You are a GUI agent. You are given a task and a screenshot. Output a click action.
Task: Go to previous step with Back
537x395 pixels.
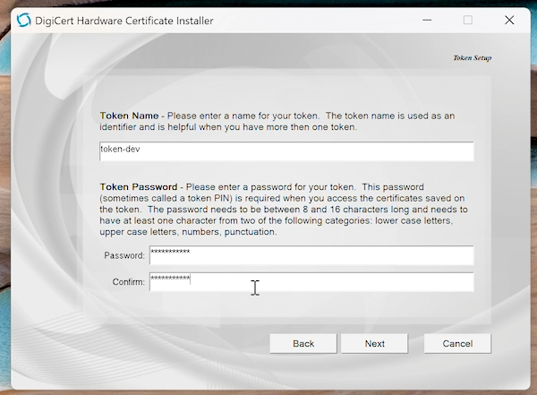coord(303,344)
